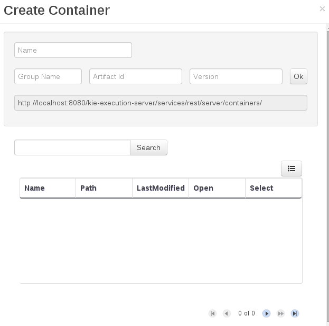
Task: Focus the Version field
Action: point(236,76)
